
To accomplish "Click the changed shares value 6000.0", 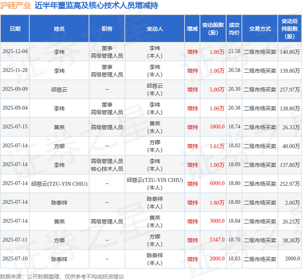I will (x=217, y=183).
